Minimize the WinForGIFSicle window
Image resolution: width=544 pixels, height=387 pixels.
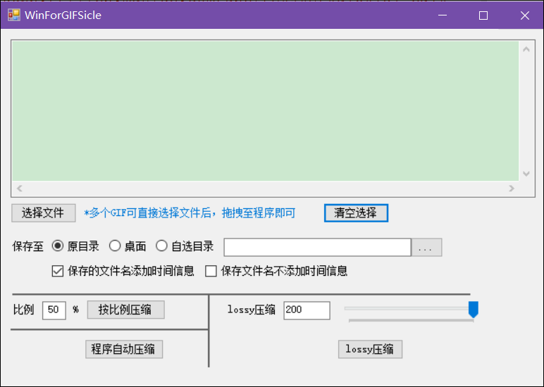(443, 15)
